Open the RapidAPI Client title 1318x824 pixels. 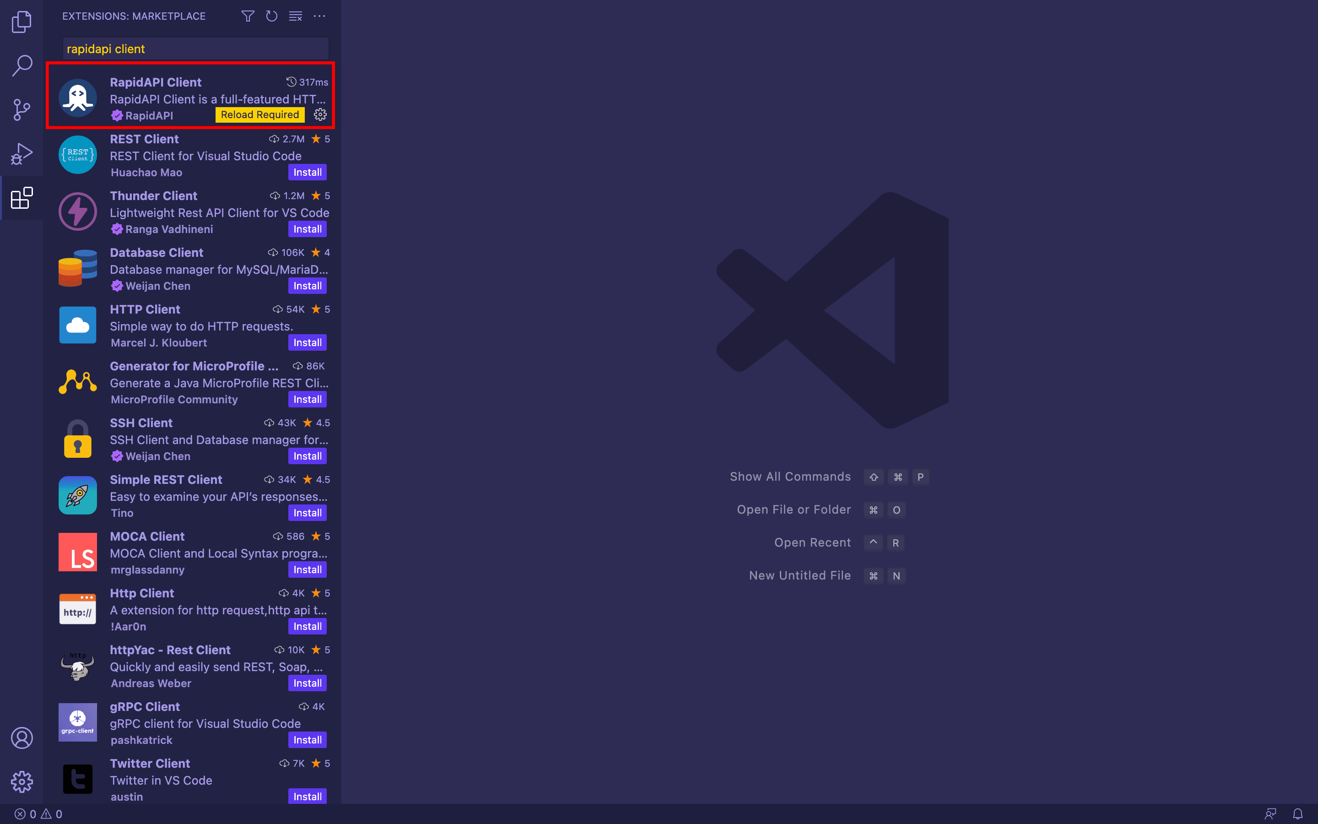(x=156, y=82)
